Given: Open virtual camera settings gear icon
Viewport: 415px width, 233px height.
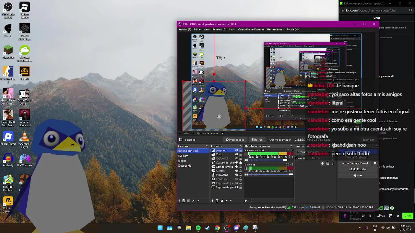Looking at the screenshot, I should (375, 163).
